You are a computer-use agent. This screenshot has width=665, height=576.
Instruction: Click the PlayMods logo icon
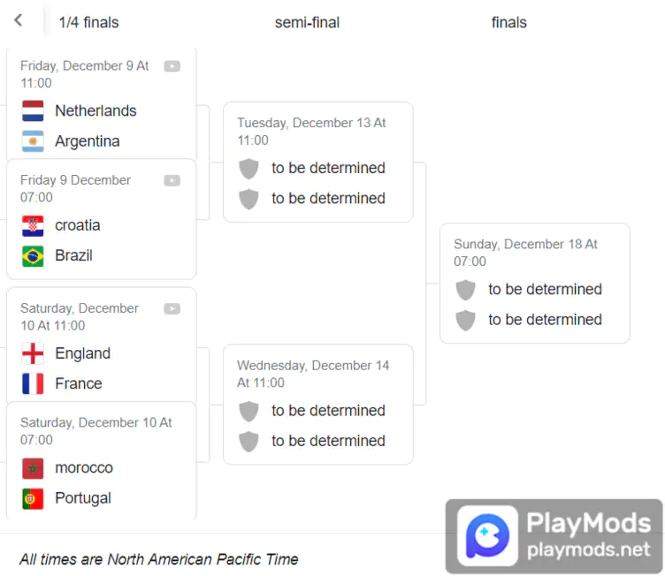(487, 535)
